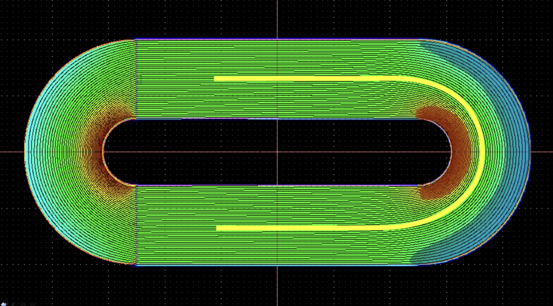This screenshot has width=553, height=306.
Task: Click the yellow highlighted path's upper straight section
Action: (x=300, y=79)
